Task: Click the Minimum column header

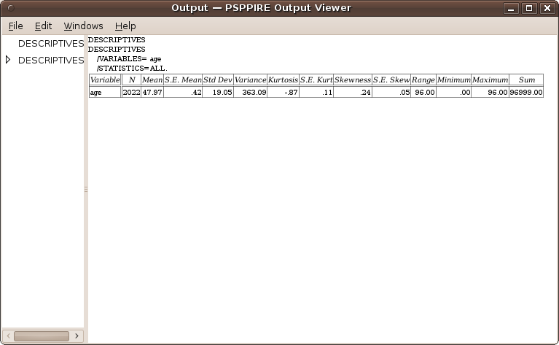Action: click(x=453, y=80)
